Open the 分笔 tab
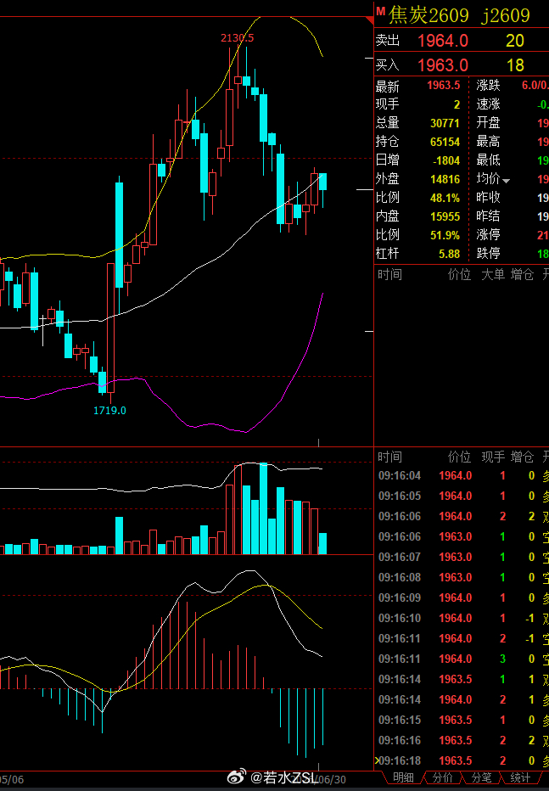The width and height of the screenshot is (549, 791). coord(481,777)
